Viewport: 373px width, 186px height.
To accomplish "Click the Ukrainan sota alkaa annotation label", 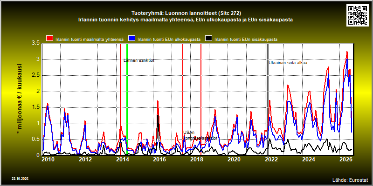I will [x=288, y=63].
